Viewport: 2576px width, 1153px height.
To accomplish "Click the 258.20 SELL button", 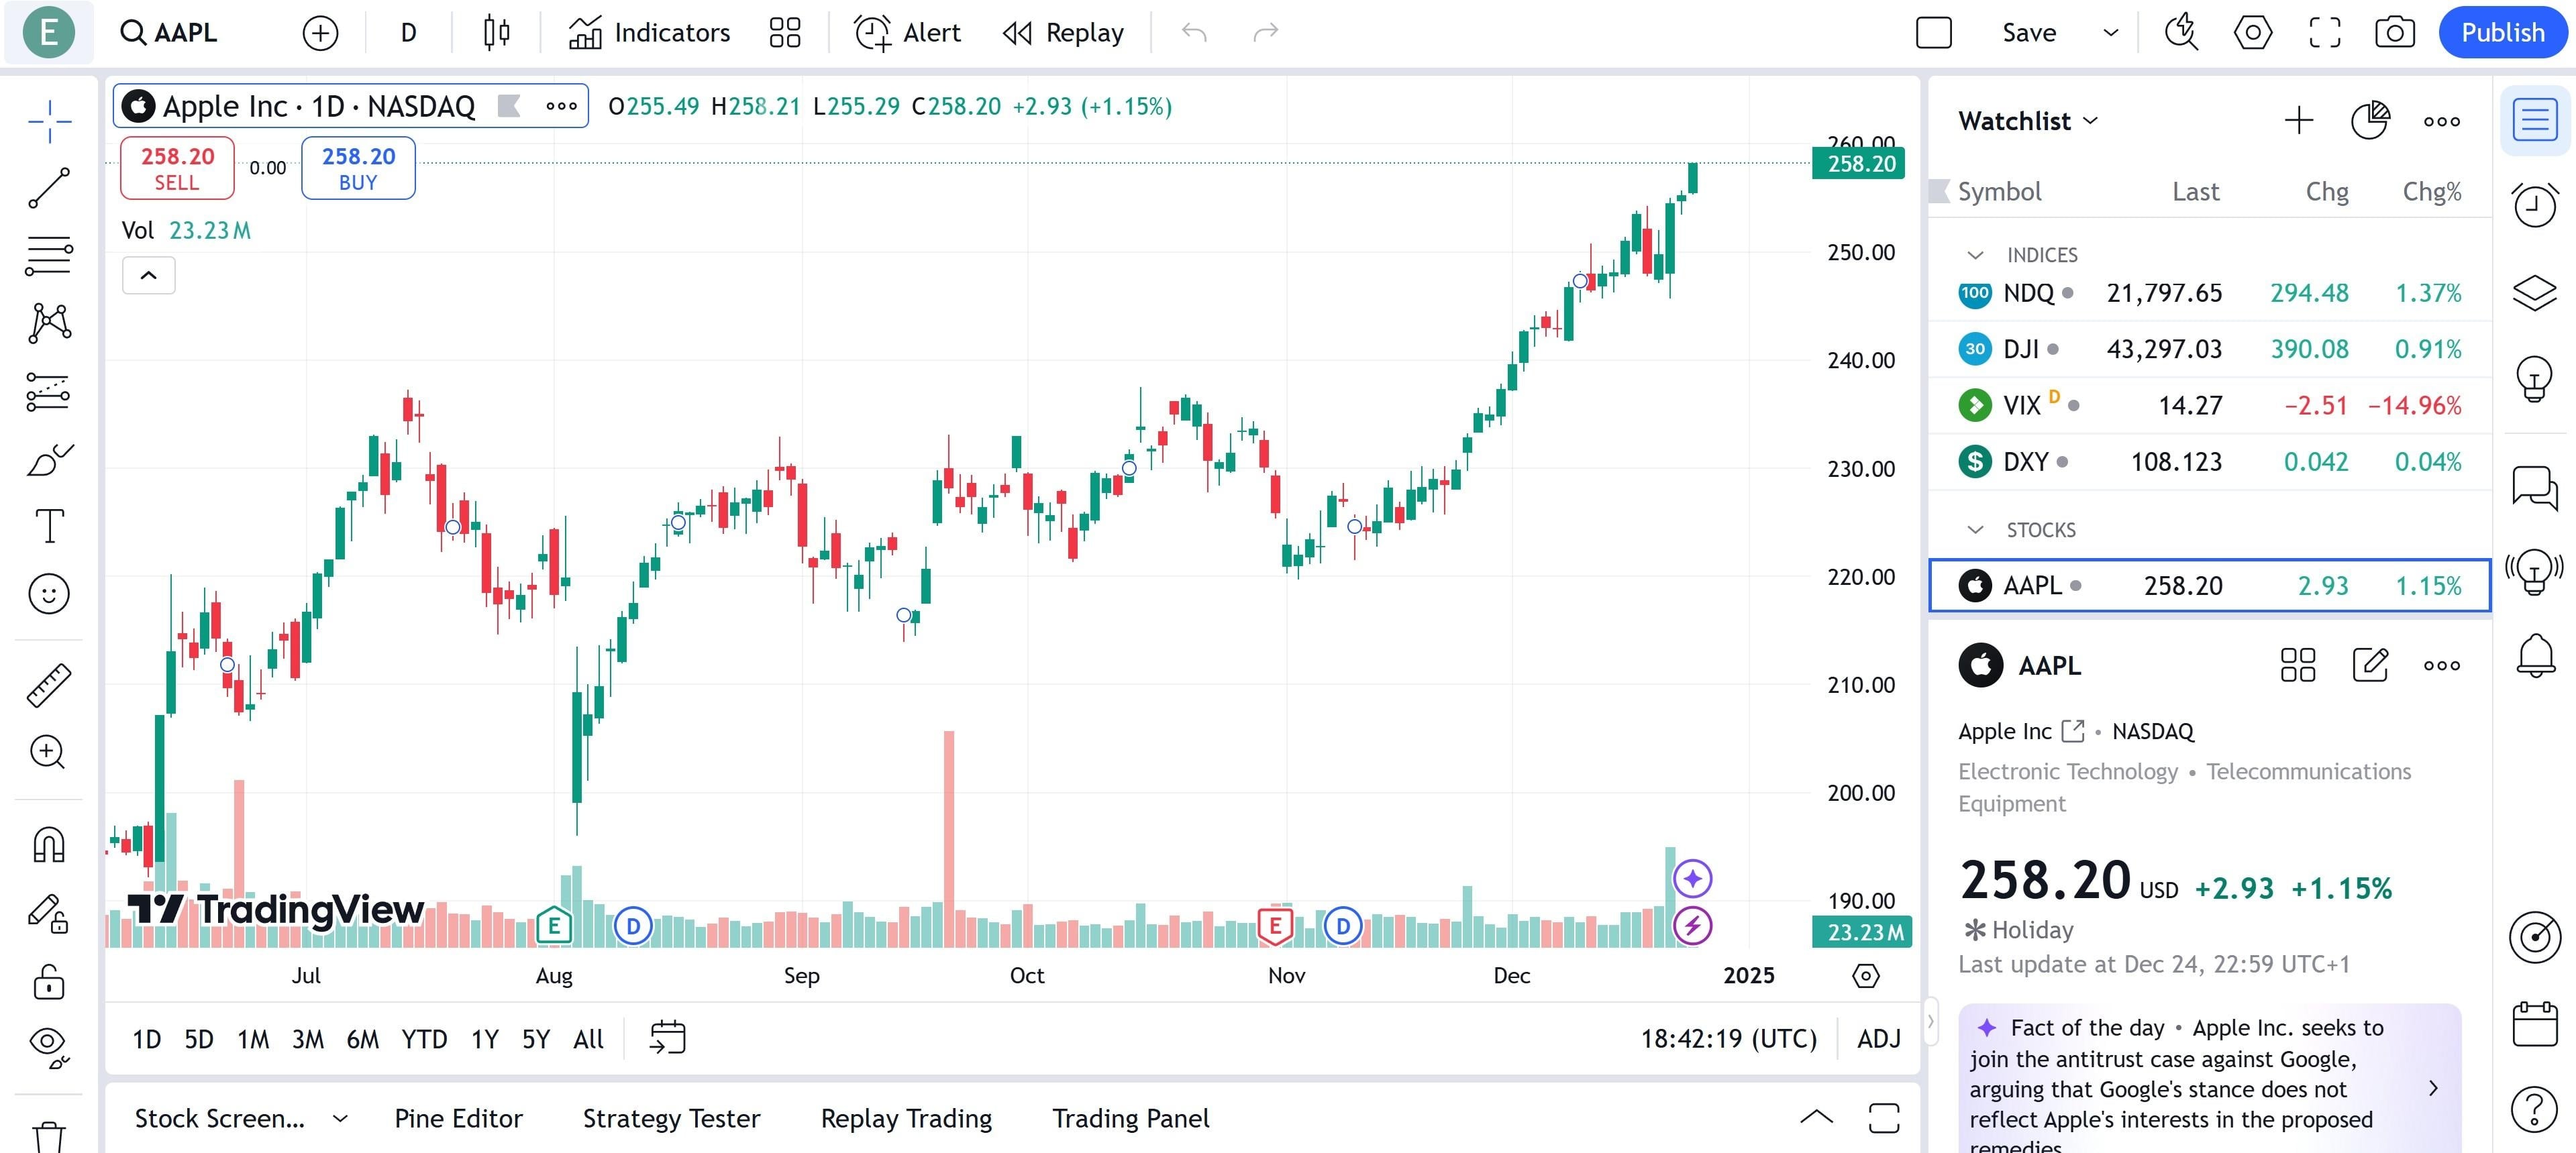I will tap(177, 168).
